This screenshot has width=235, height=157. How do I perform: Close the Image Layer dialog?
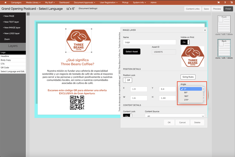pos(205,30)
